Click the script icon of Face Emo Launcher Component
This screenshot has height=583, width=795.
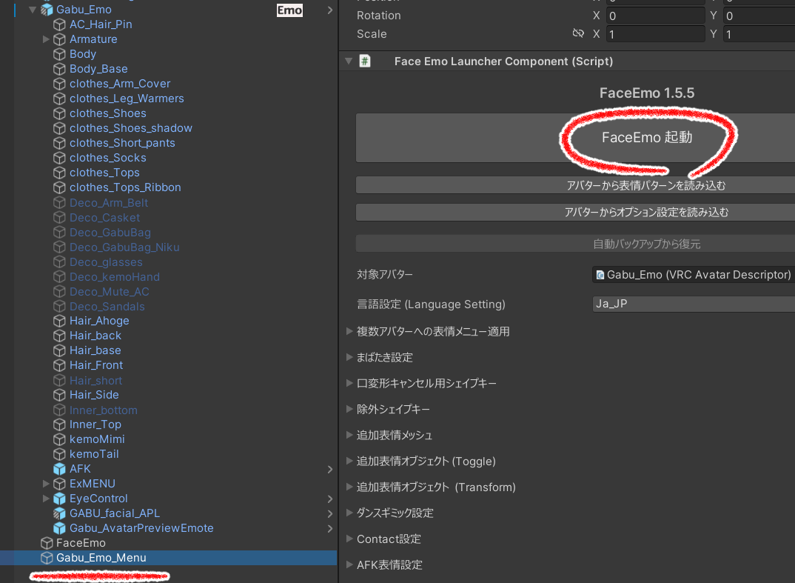click(365, 61)
